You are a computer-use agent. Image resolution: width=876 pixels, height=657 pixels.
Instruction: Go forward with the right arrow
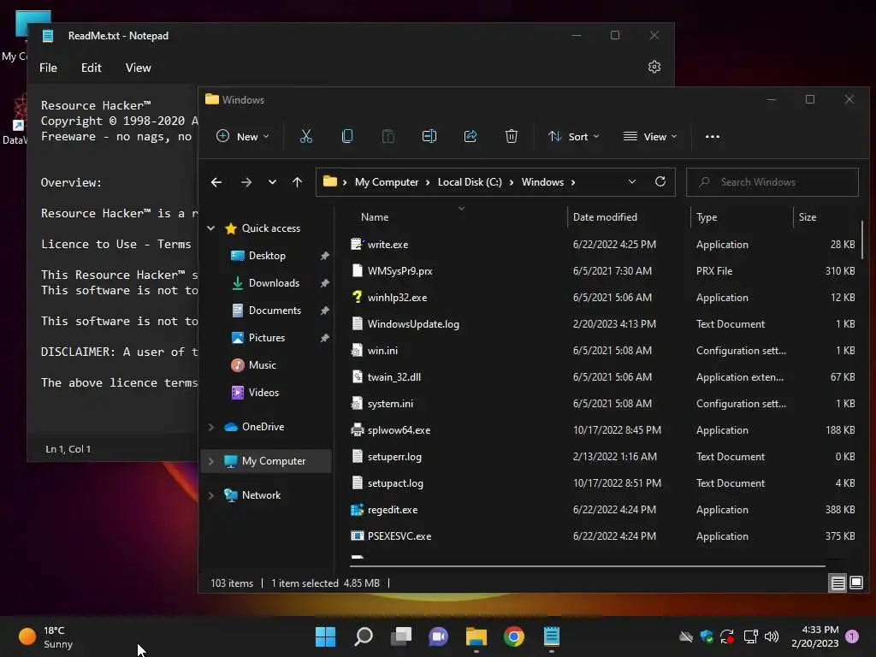click(x=246, y=182)
